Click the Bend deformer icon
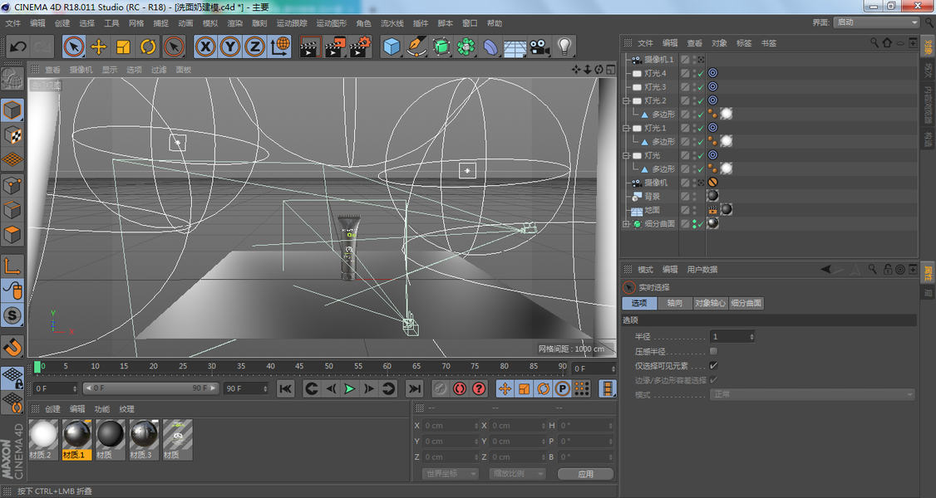Image resolution: width=936 pixels, height=498 pixels. 490,46
